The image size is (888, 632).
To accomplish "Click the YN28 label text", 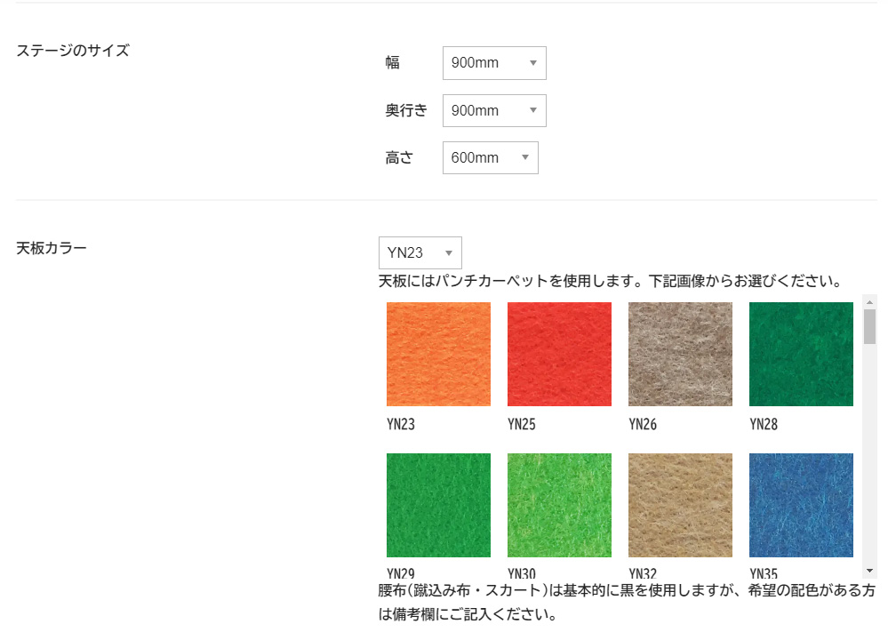I will tap(764, 424).
